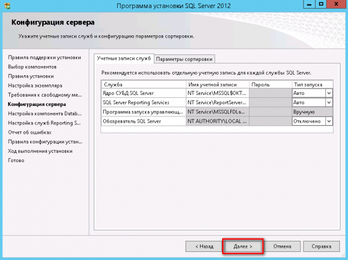Open startup type dropdown for Ядро СУБД SQL Server
This screenshot has height=260, width=348.
pos(328,93)
